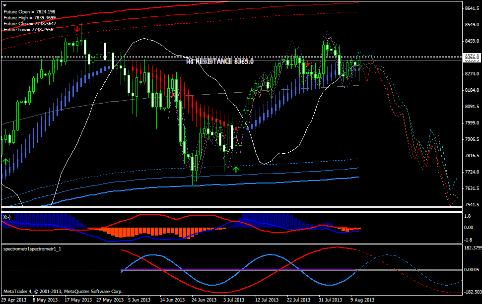482x304 pixels.
Task: Click the 8091.5 price scale value
Action: (472, 107)
